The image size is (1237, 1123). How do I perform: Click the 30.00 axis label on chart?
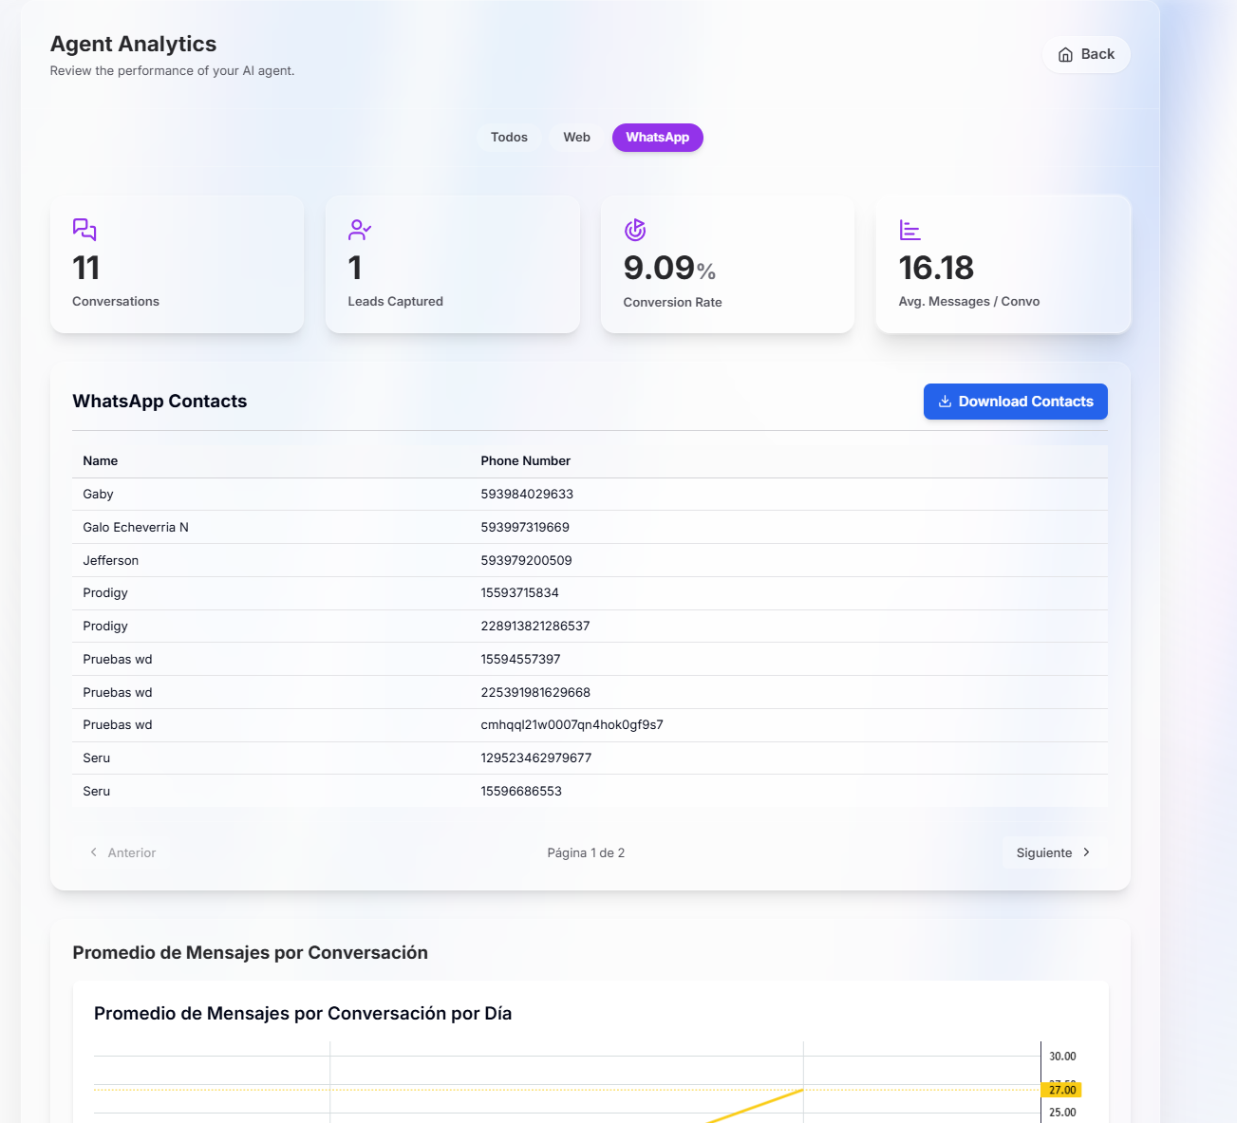click(1062, 1056)
